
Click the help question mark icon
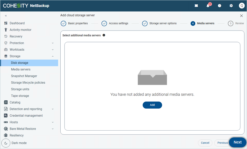(x=220, y=6)
